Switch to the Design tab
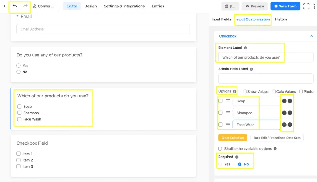Viewport: 317px width, 182px height. coord(90,6)
